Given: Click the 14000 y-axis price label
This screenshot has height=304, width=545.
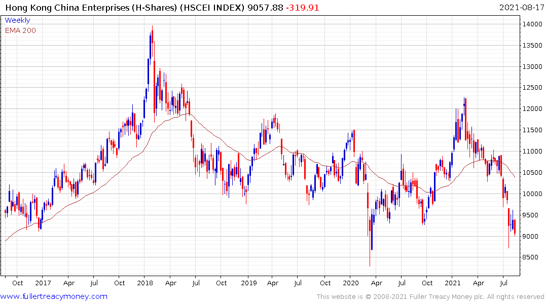Looking at the screenshot, I should point(532,24).
